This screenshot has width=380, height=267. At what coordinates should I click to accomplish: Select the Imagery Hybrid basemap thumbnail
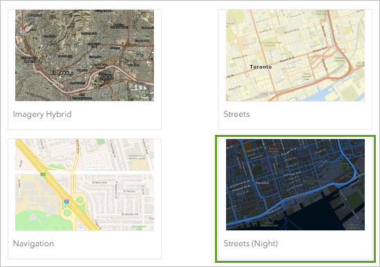tap(85, 55)
